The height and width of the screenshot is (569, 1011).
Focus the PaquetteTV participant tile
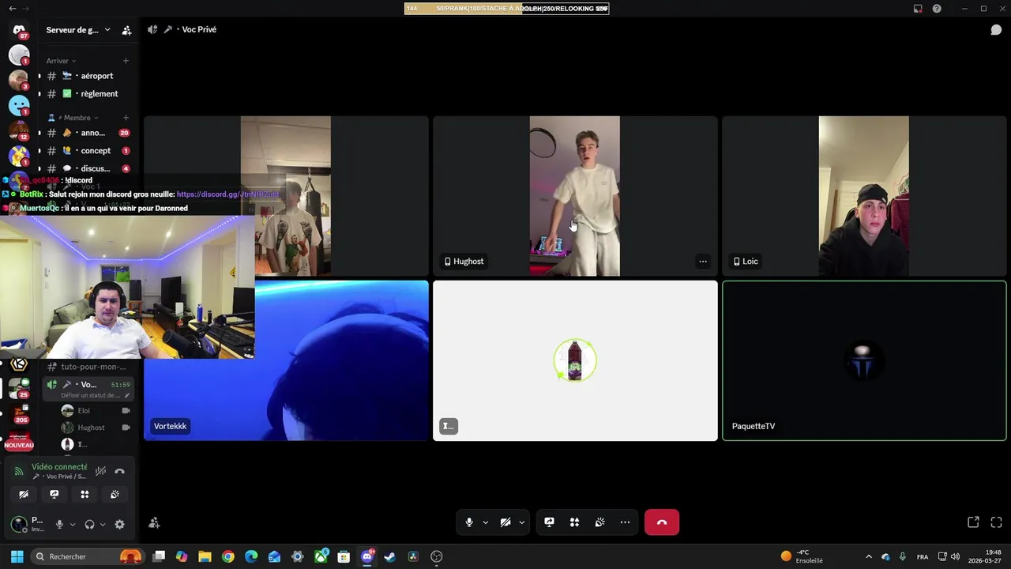[864, 361]
